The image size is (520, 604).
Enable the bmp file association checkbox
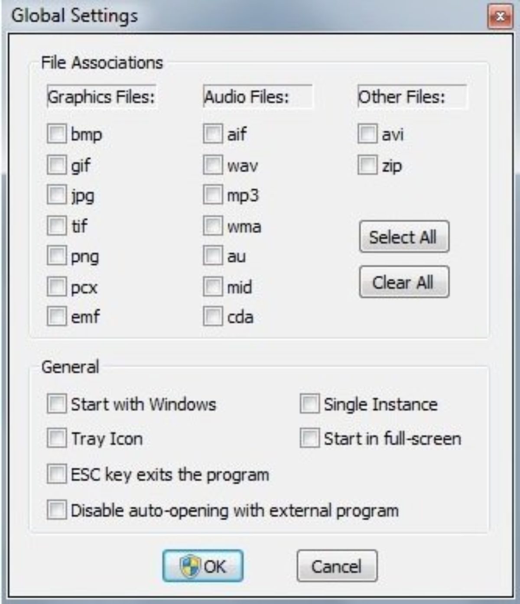[x=57, y=134]
